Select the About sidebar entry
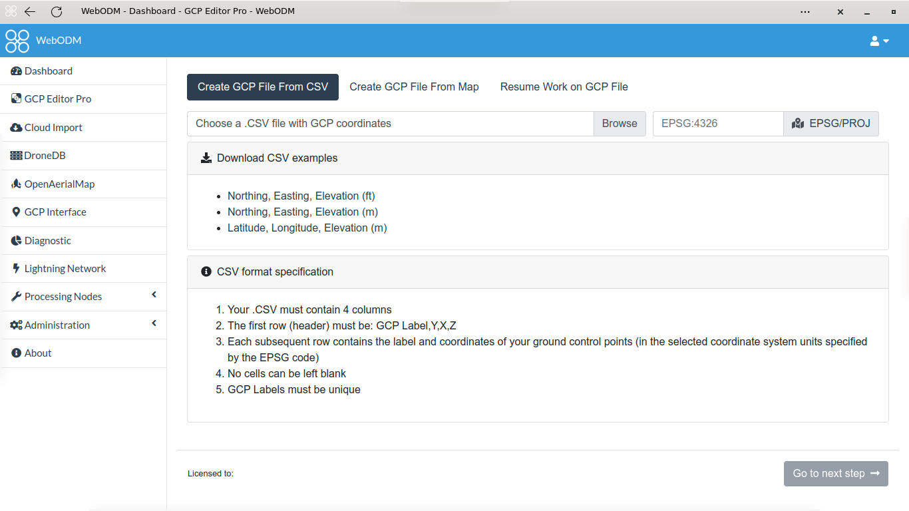The width and height of the screenshot is (909, 511). 83,353
